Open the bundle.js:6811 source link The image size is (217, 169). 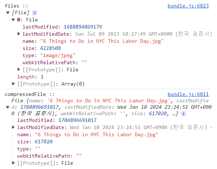(x=188, y=94)
